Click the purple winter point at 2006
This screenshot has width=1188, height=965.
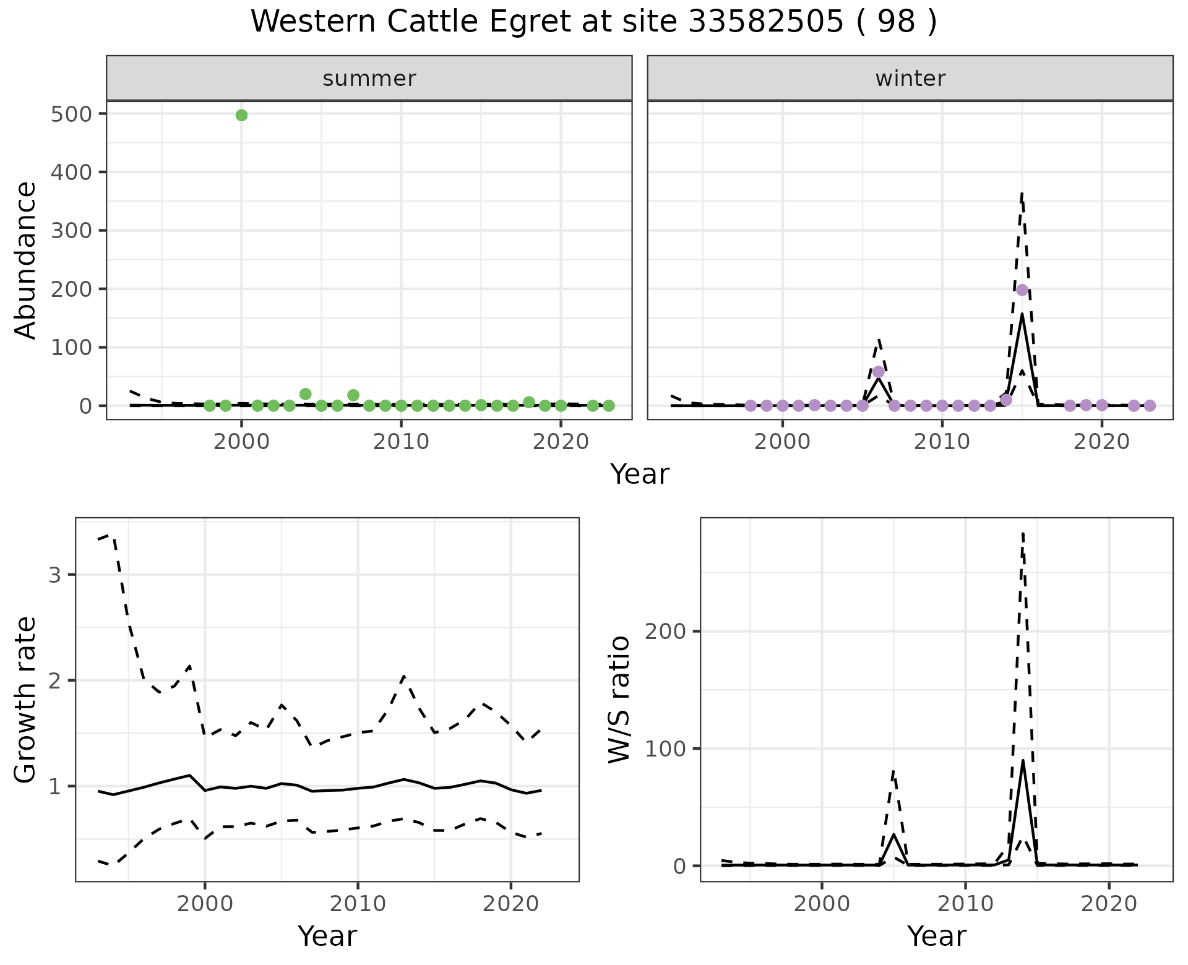[878, 372]
